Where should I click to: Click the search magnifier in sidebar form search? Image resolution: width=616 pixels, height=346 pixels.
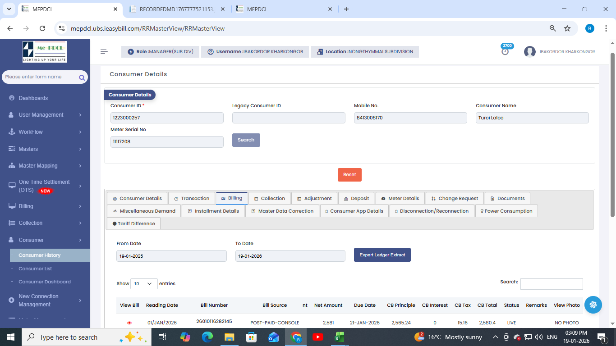point(82,77)
